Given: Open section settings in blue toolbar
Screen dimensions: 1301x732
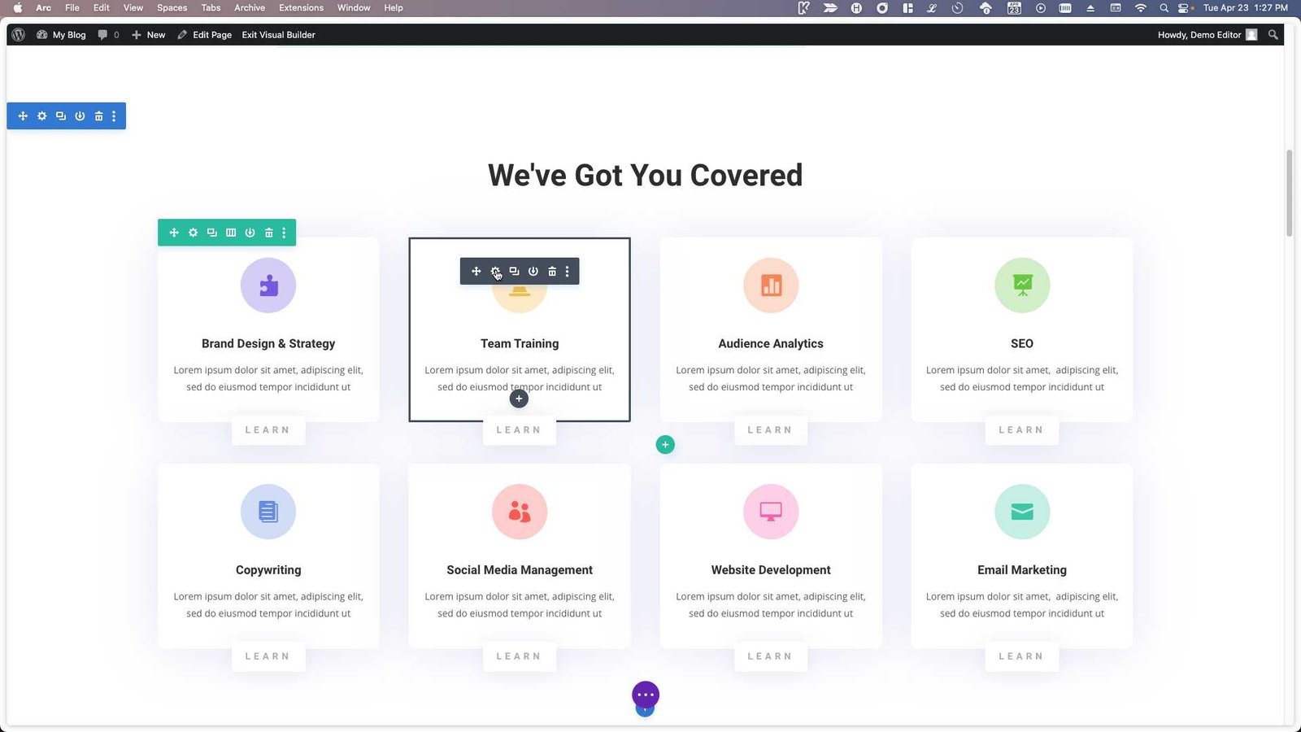Looking at the screenshot, I should [x=41, y=116].
